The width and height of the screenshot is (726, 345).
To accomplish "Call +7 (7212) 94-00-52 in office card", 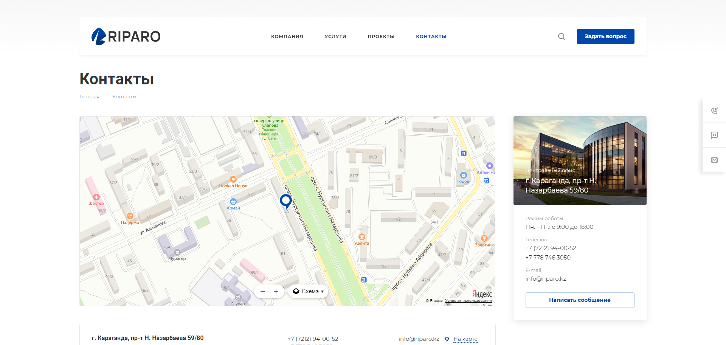I will (551, 248).
